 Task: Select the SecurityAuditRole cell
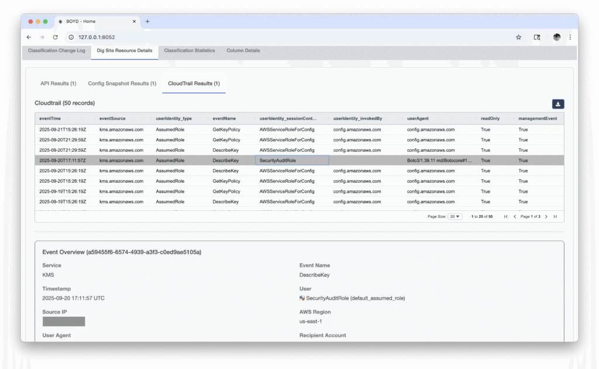click(291, 161)
